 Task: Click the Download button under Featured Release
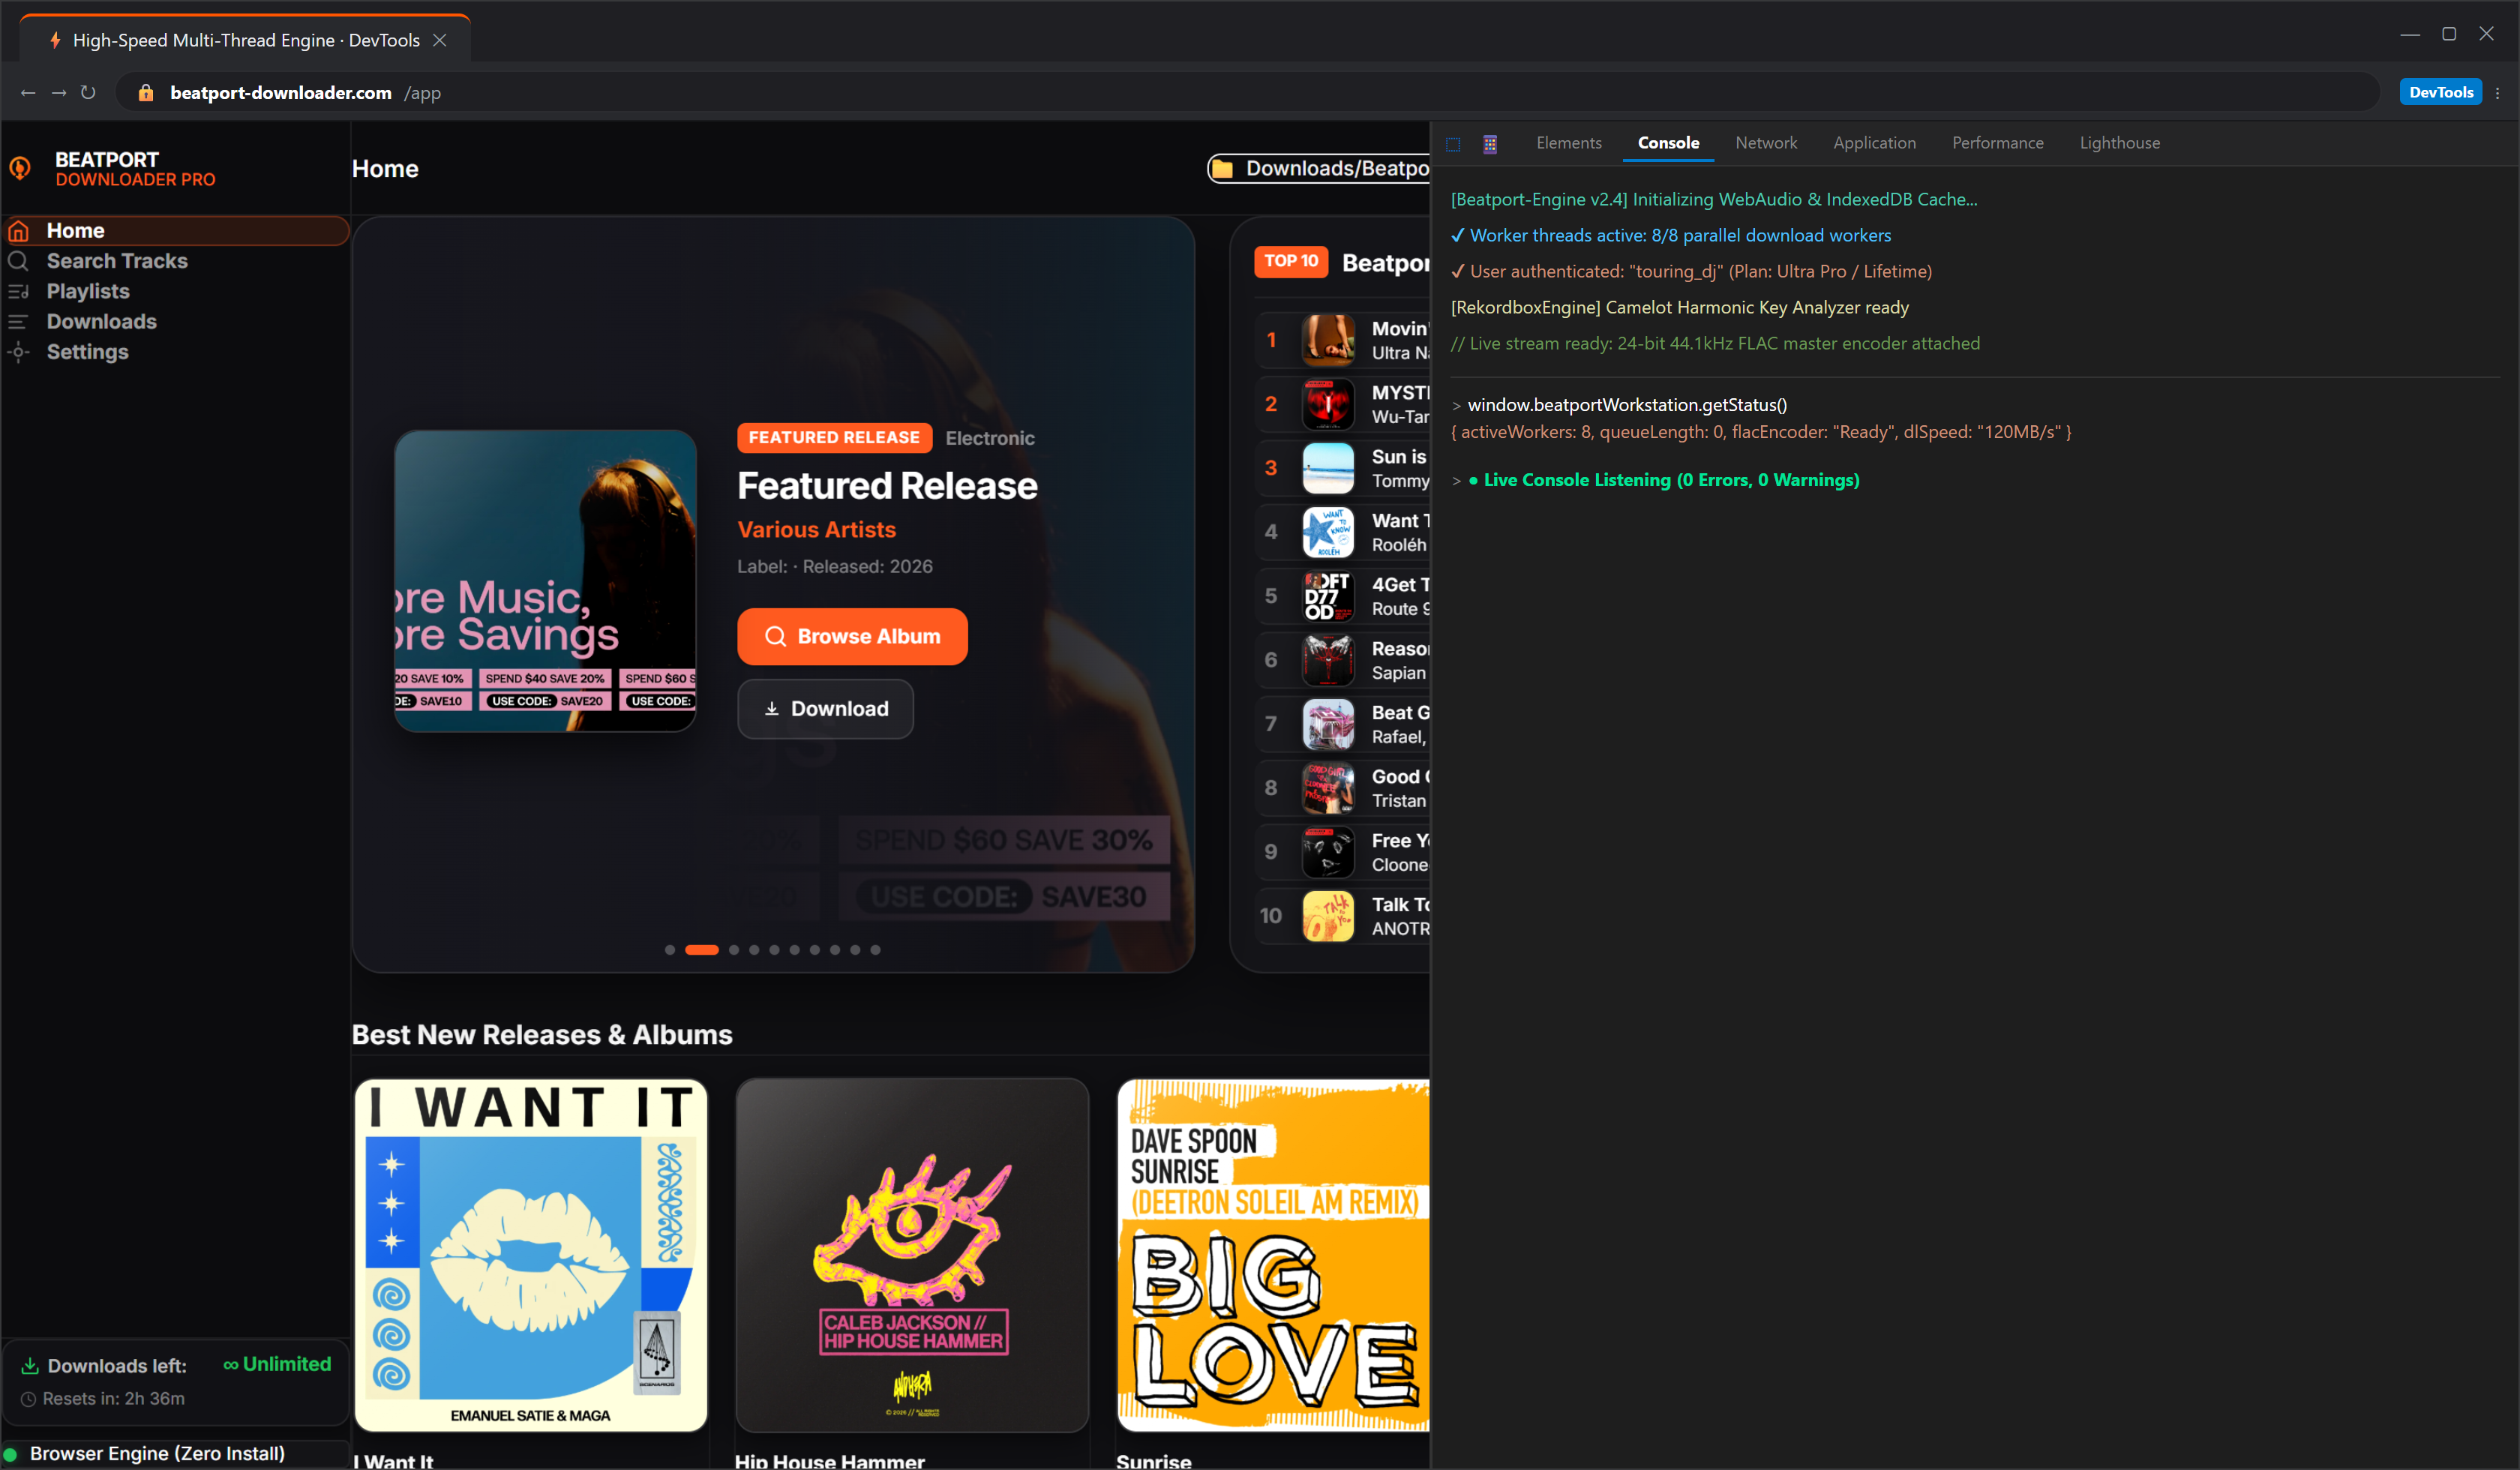[825, 709]
